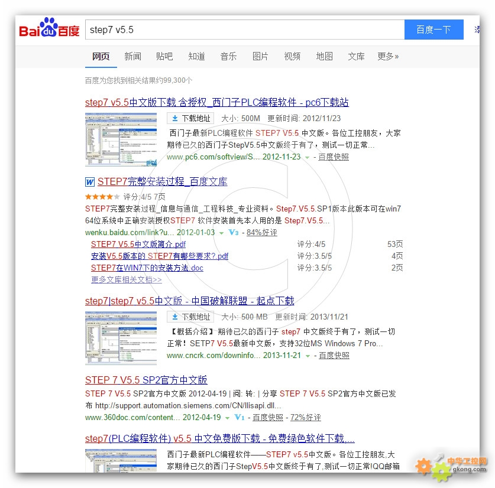Switch to the 新闻 tab
The width and height of the screenshot is (495, 488).
coord(132,57)
